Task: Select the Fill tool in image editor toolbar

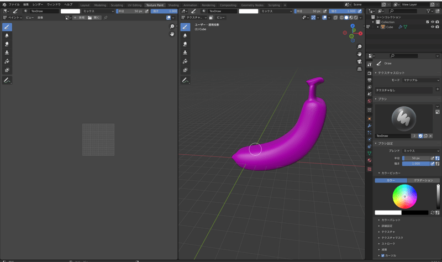Action: [7, 61]
